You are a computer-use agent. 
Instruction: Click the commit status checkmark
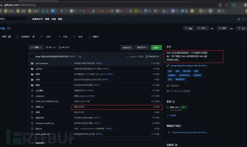pos(127,57)
